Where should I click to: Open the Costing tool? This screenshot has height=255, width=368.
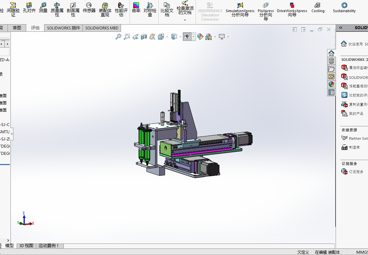(318, 8)
